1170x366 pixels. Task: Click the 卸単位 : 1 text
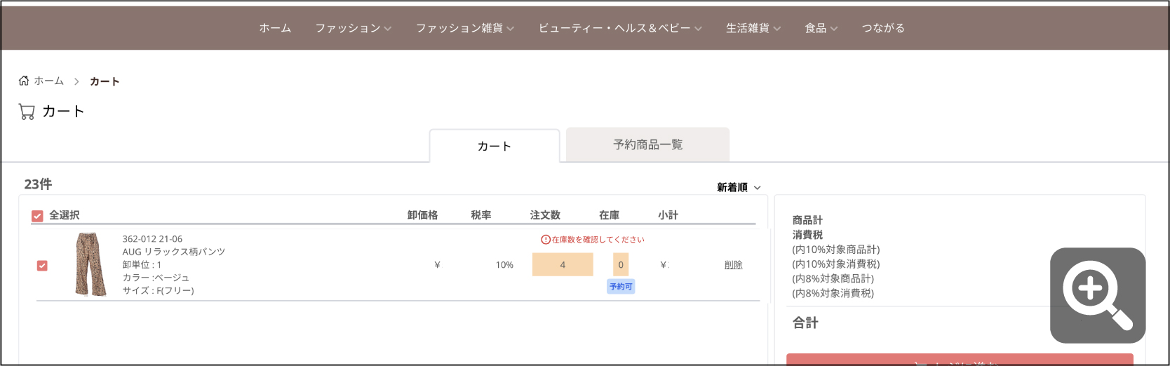142,265
